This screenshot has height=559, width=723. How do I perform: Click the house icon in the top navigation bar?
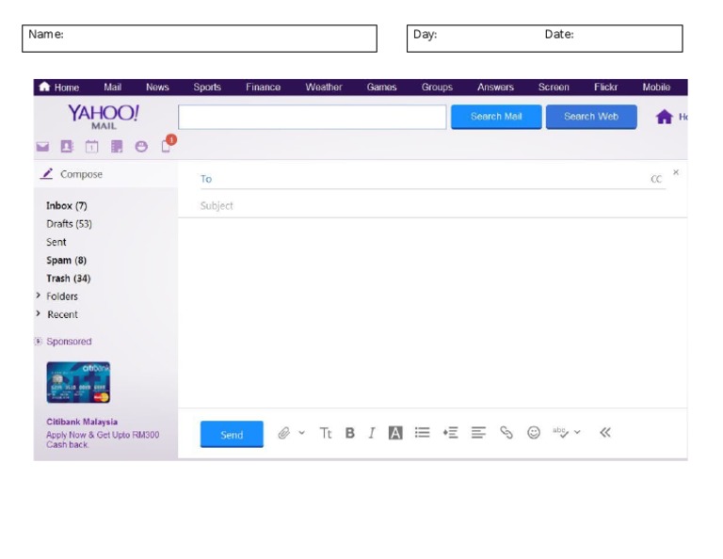coord(44,87)
